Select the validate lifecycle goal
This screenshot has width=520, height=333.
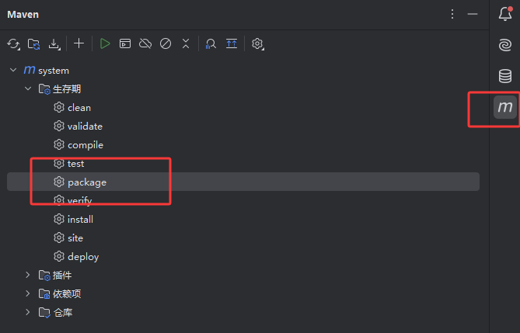point(243,126)
